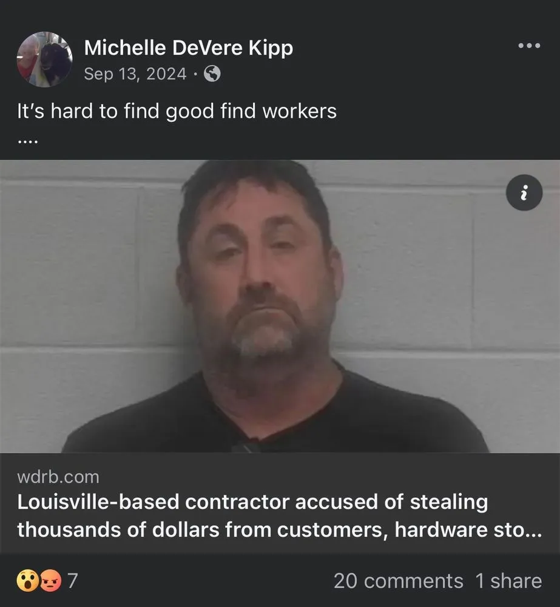
Task: Open the wdrb.com source link
Action: tap(58, 477)
